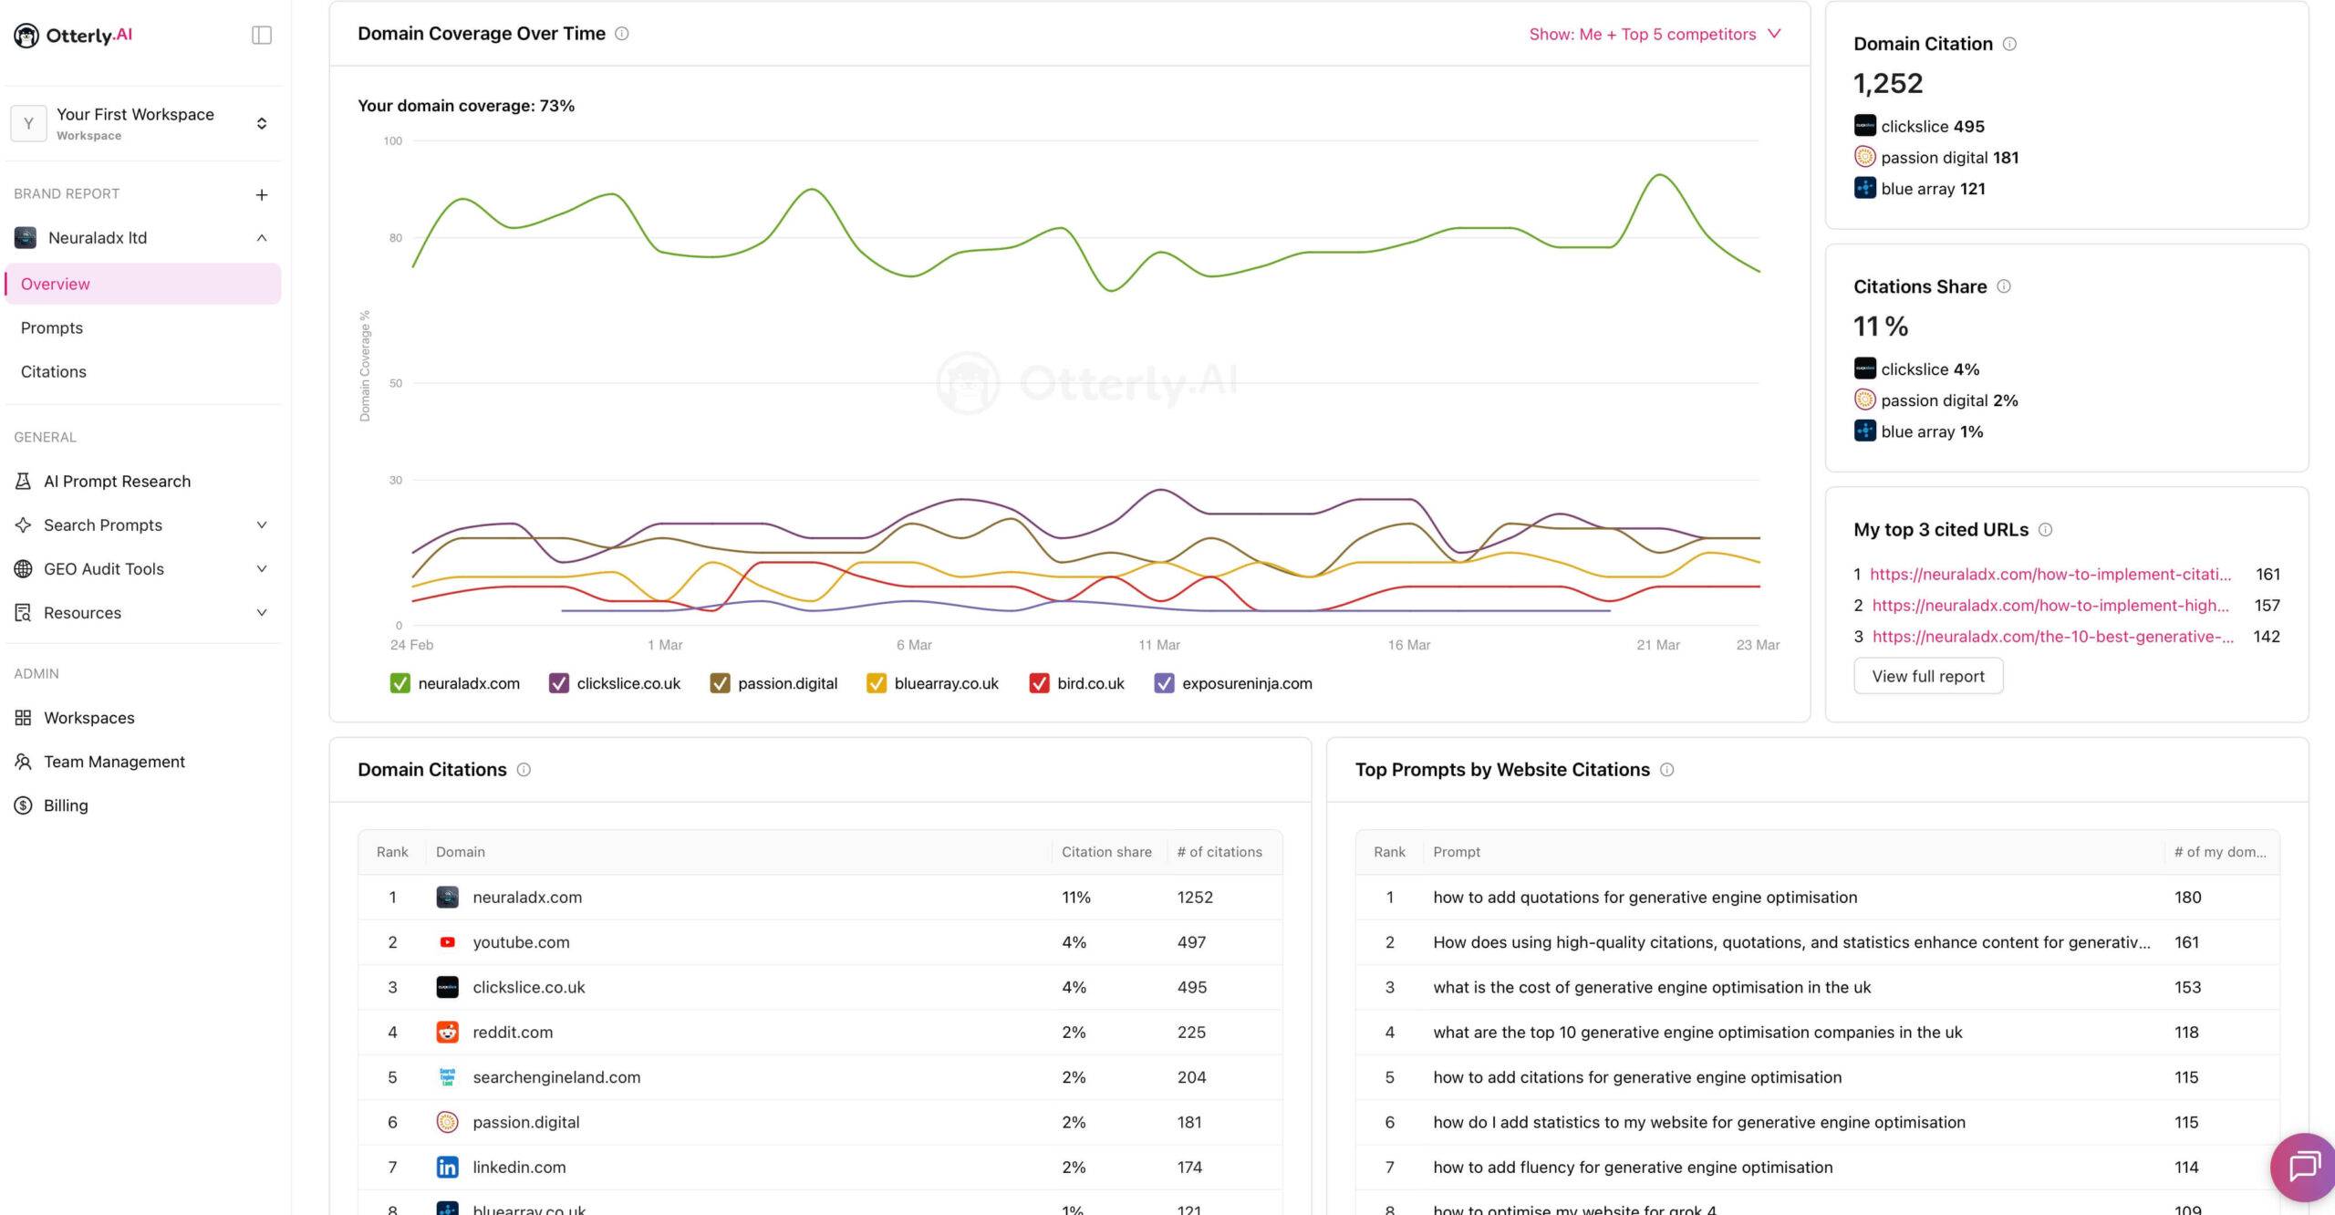Viewport: 2335px width, 1215px height.
Task: Click the View full report button
Action: 1927,676
